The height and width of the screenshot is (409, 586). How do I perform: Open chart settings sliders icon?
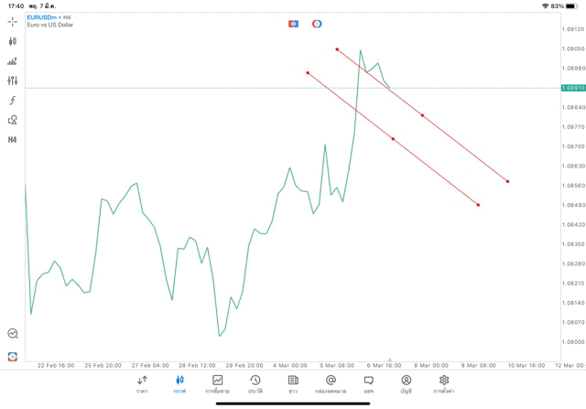click(13, 81)
